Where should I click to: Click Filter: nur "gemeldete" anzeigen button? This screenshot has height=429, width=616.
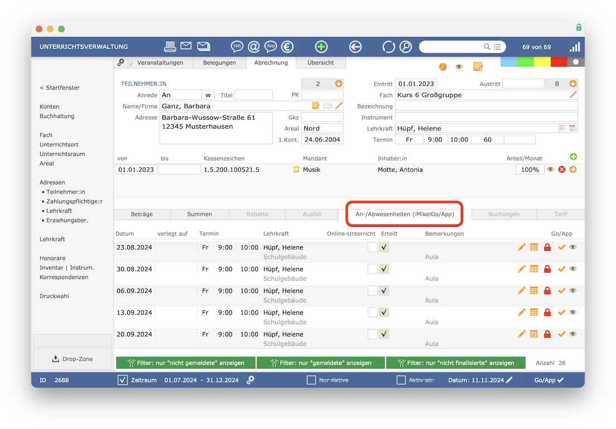pos(321,363)
